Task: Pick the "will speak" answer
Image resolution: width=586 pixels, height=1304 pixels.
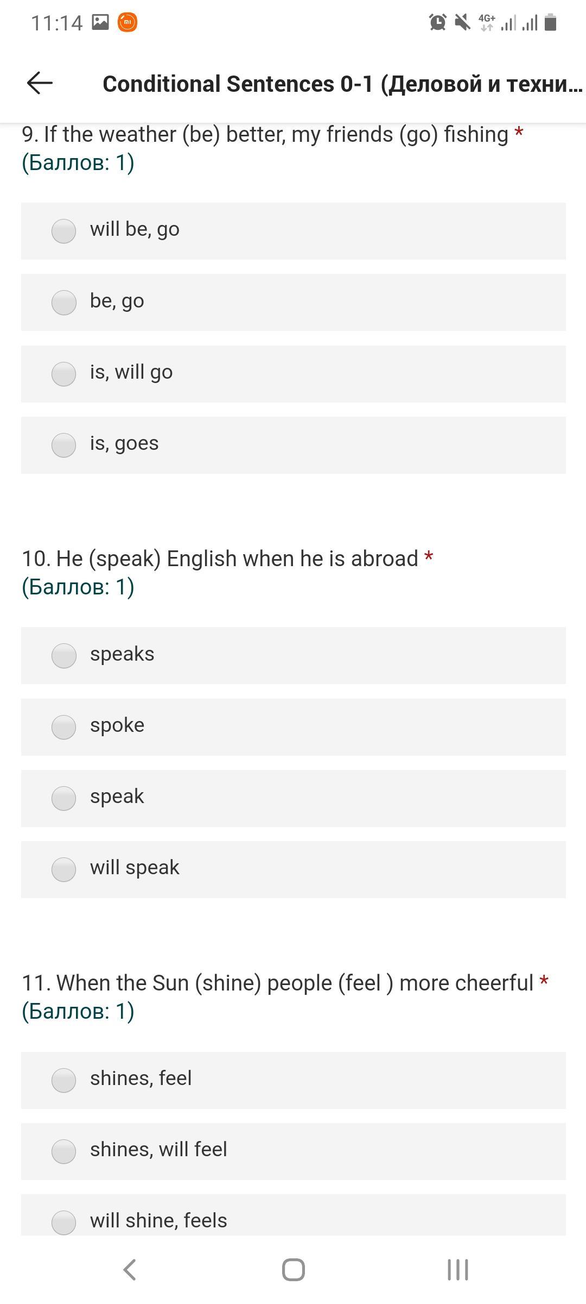Action: [64, 869]
